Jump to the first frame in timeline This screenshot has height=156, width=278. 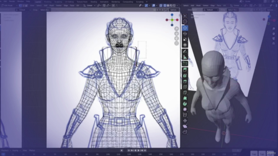(x=129, y=150)
